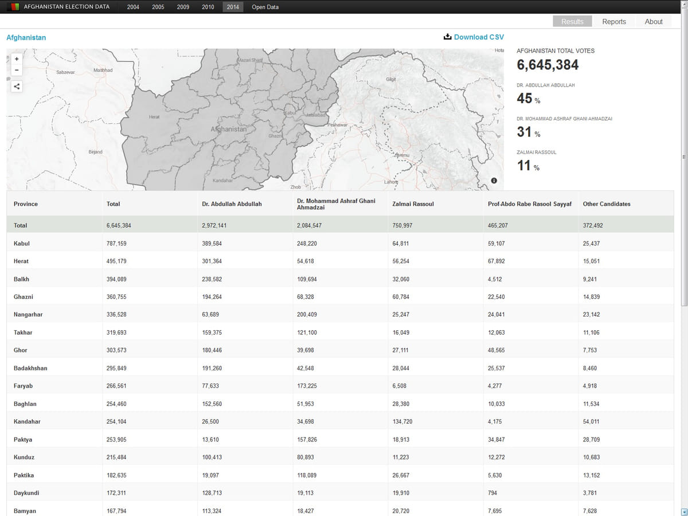Open the Open Data menu item
The width and height of the screenshot is (688, 516).
(x=265, y=7)
